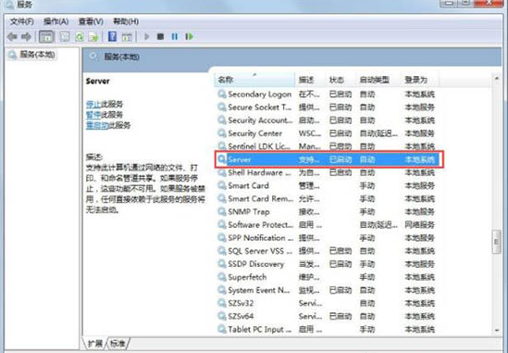The width and height of the screenshot is (508, 353).
Task: Click the Export List toolbar icon
Action: coord(93,37)
